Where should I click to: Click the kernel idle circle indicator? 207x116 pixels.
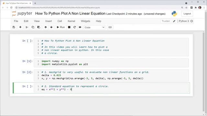pyautogui.click(x=192, y=21)
